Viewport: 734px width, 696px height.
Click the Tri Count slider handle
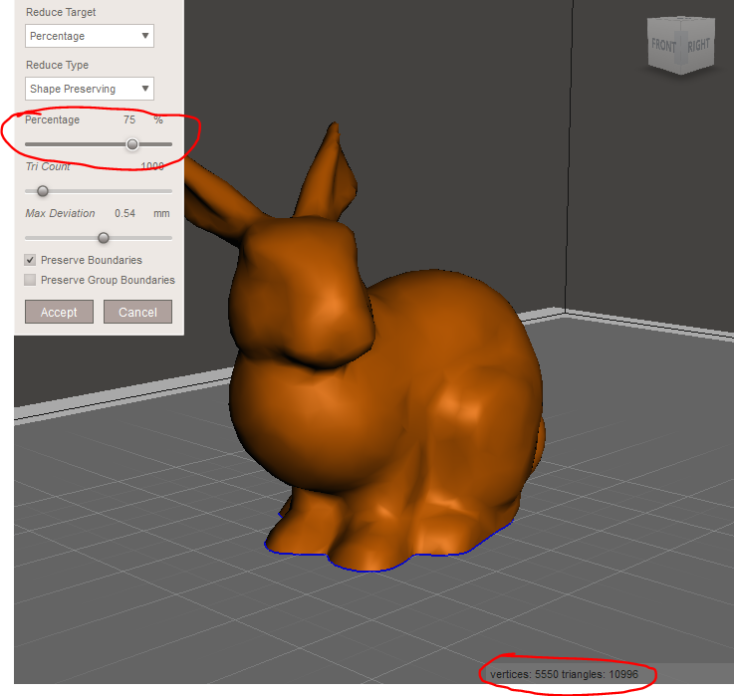click(x=43, y=191)
